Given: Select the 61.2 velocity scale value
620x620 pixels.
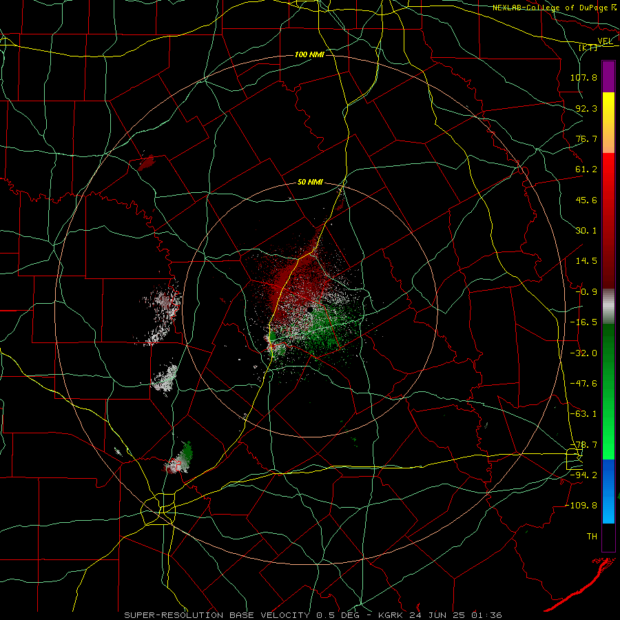Looking at the screenshot, I should (586, 169).
